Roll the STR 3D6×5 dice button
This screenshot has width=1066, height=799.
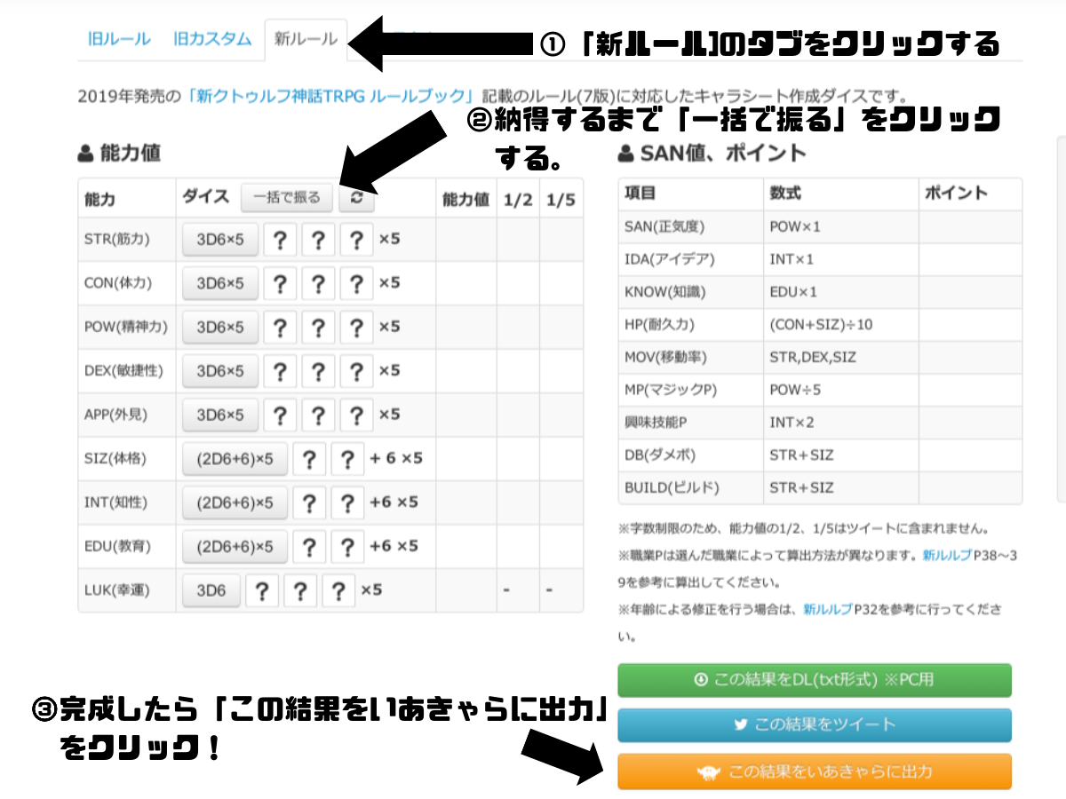pyautogui.click(x=220, y=239)
